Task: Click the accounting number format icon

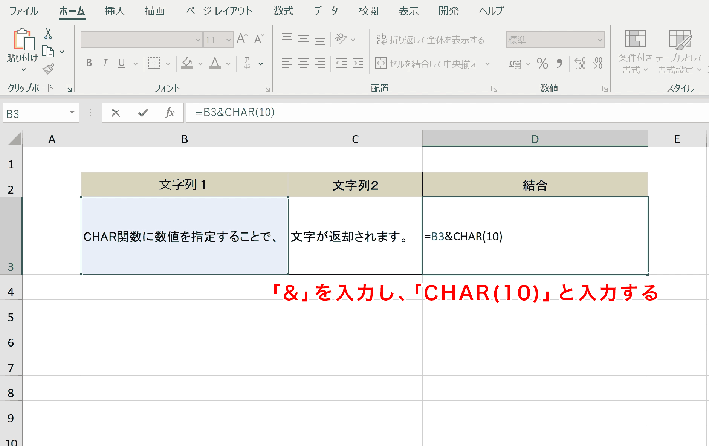Action: [x=515, y=64]
